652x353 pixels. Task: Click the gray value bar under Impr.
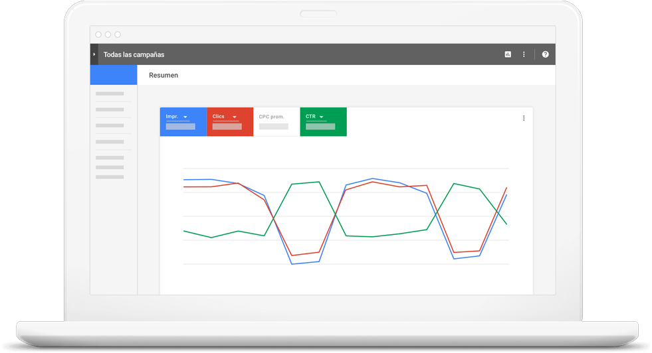181,127
